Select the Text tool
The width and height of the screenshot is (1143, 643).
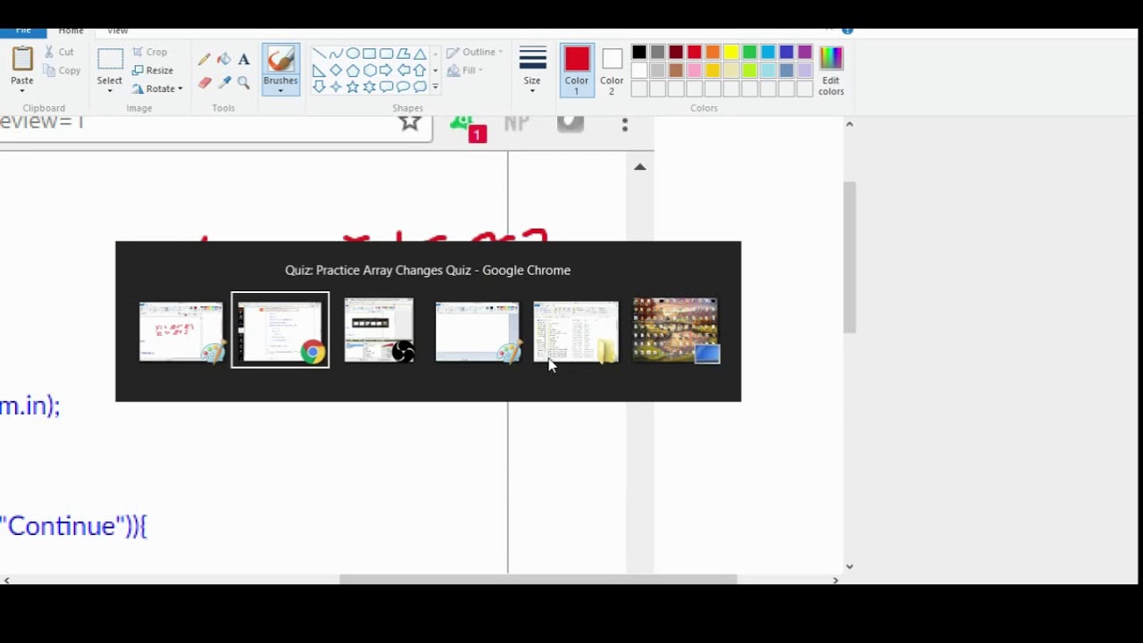click(x=244, y=60)
